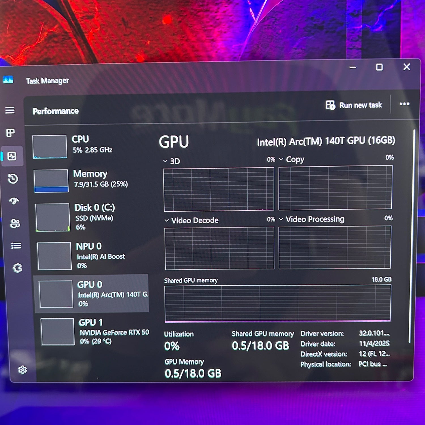Select the GPU 0 Intel Arc entry
Screen dimensions: 425x425
coord(91,294)
